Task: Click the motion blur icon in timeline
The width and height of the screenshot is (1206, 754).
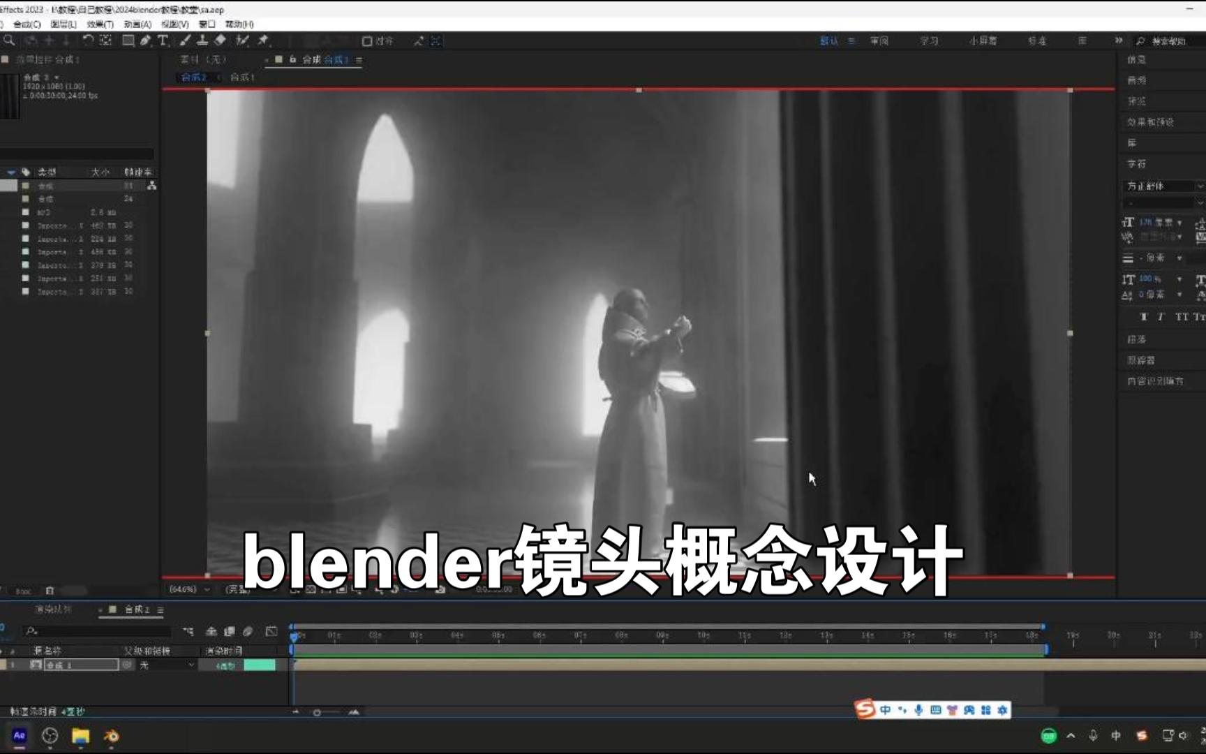Action: 248,631
